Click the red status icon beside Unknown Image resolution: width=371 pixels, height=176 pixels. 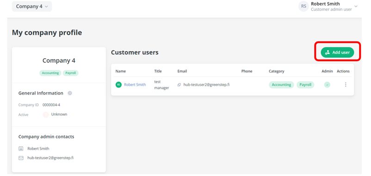(x=45, y=115)
